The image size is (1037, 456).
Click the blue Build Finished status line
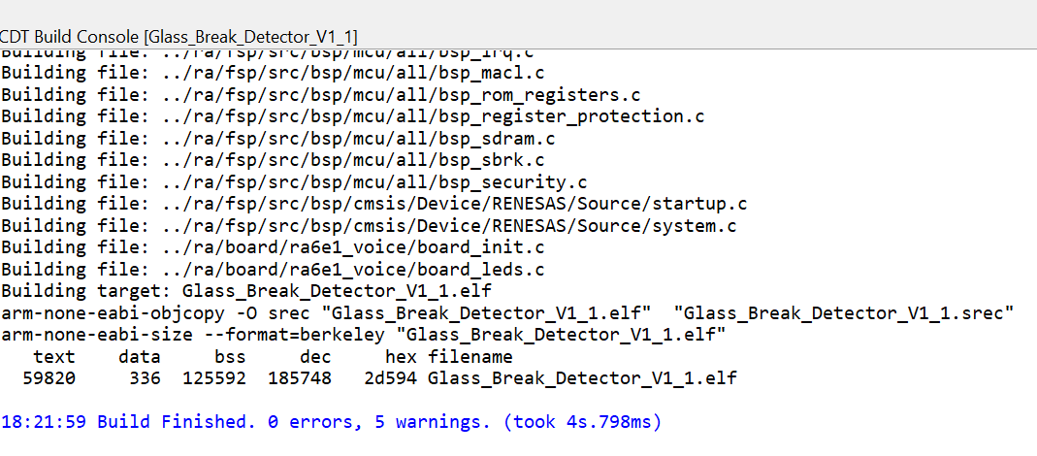[331, 423]
